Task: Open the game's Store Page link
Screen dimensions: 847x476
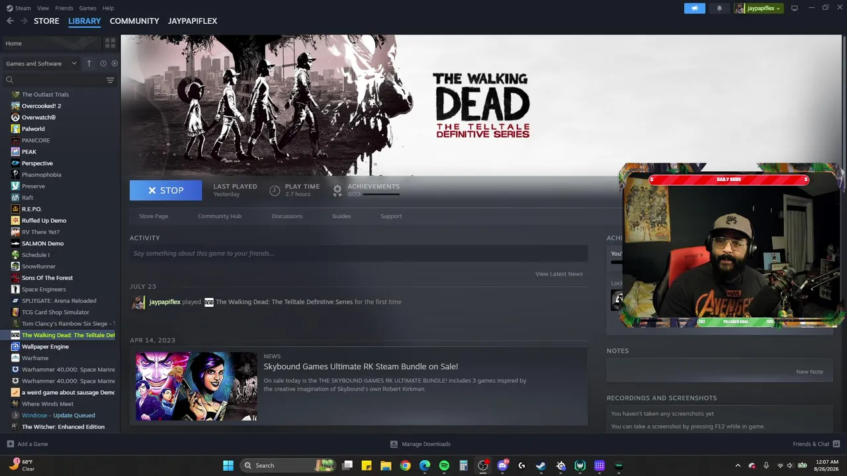Action: tap(154, 216)
